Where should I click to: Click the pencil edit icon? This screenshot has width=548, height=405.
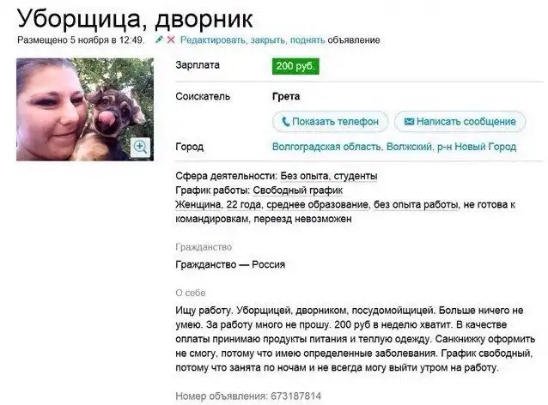click(x=160, y=39)
